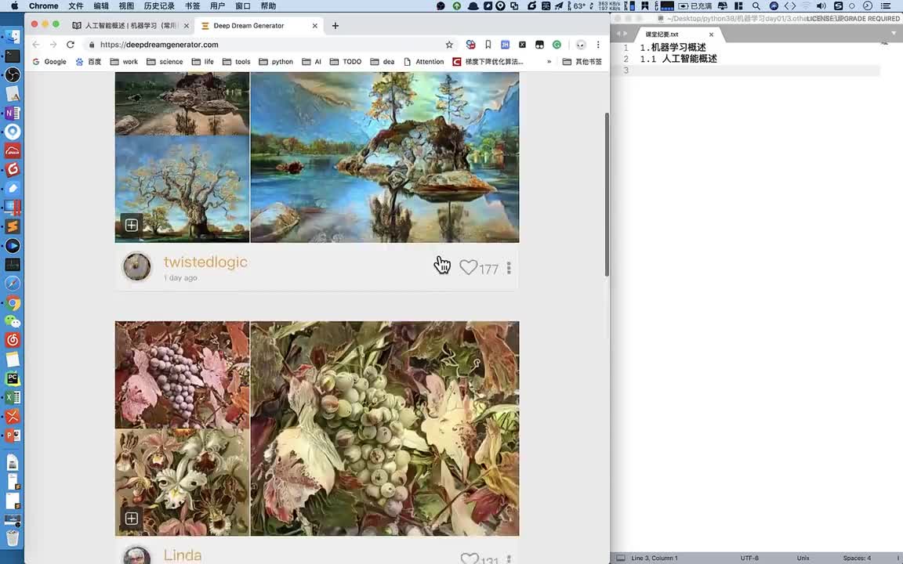Like the twistedlogic post with heart icon
Screen dimensions: 903x564
pos(468,268)
